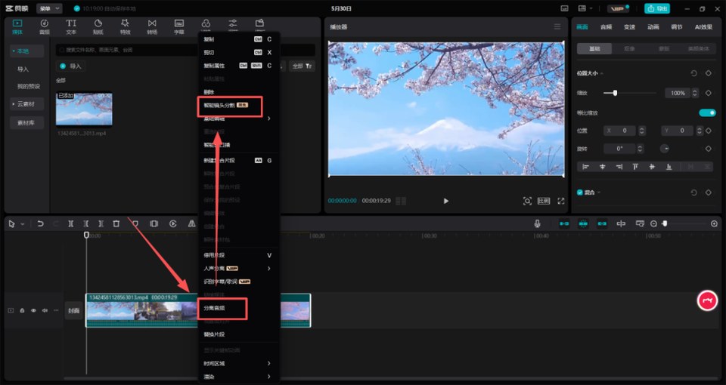Add a marker with the marker icon
726x385 pixels.
(x=135, y=223)
